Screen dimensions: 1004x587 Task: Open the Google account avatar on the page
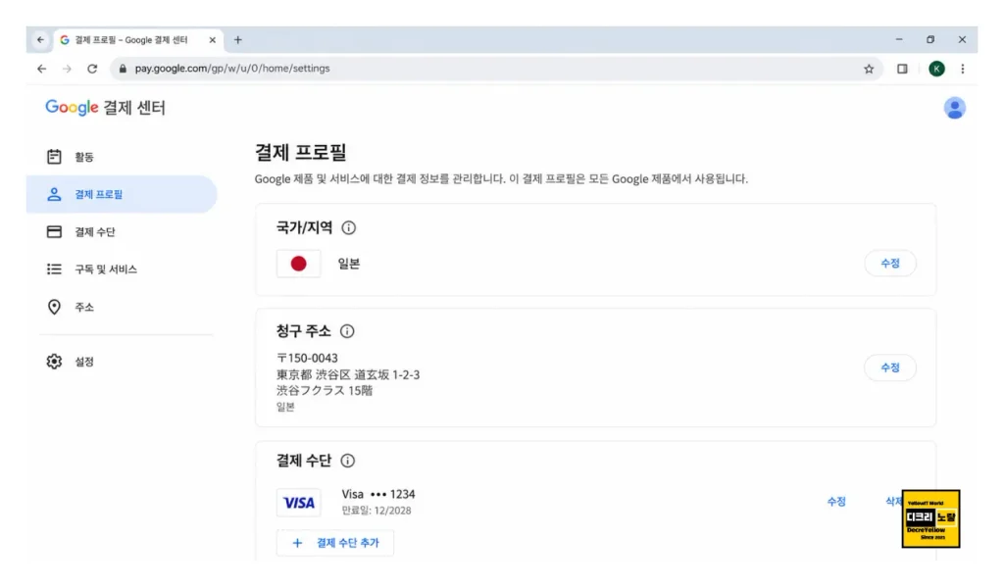pyautogui.click(x=954, y=108)
